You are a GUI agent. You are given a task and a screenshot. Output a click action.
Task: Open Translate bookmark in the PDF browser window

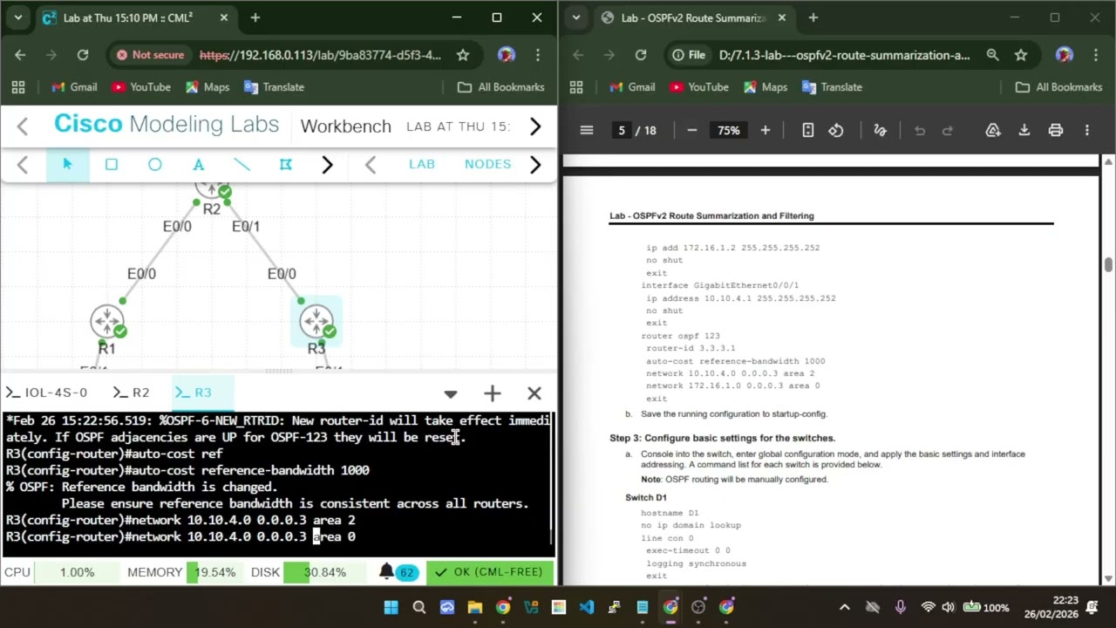tap(832, 87)
